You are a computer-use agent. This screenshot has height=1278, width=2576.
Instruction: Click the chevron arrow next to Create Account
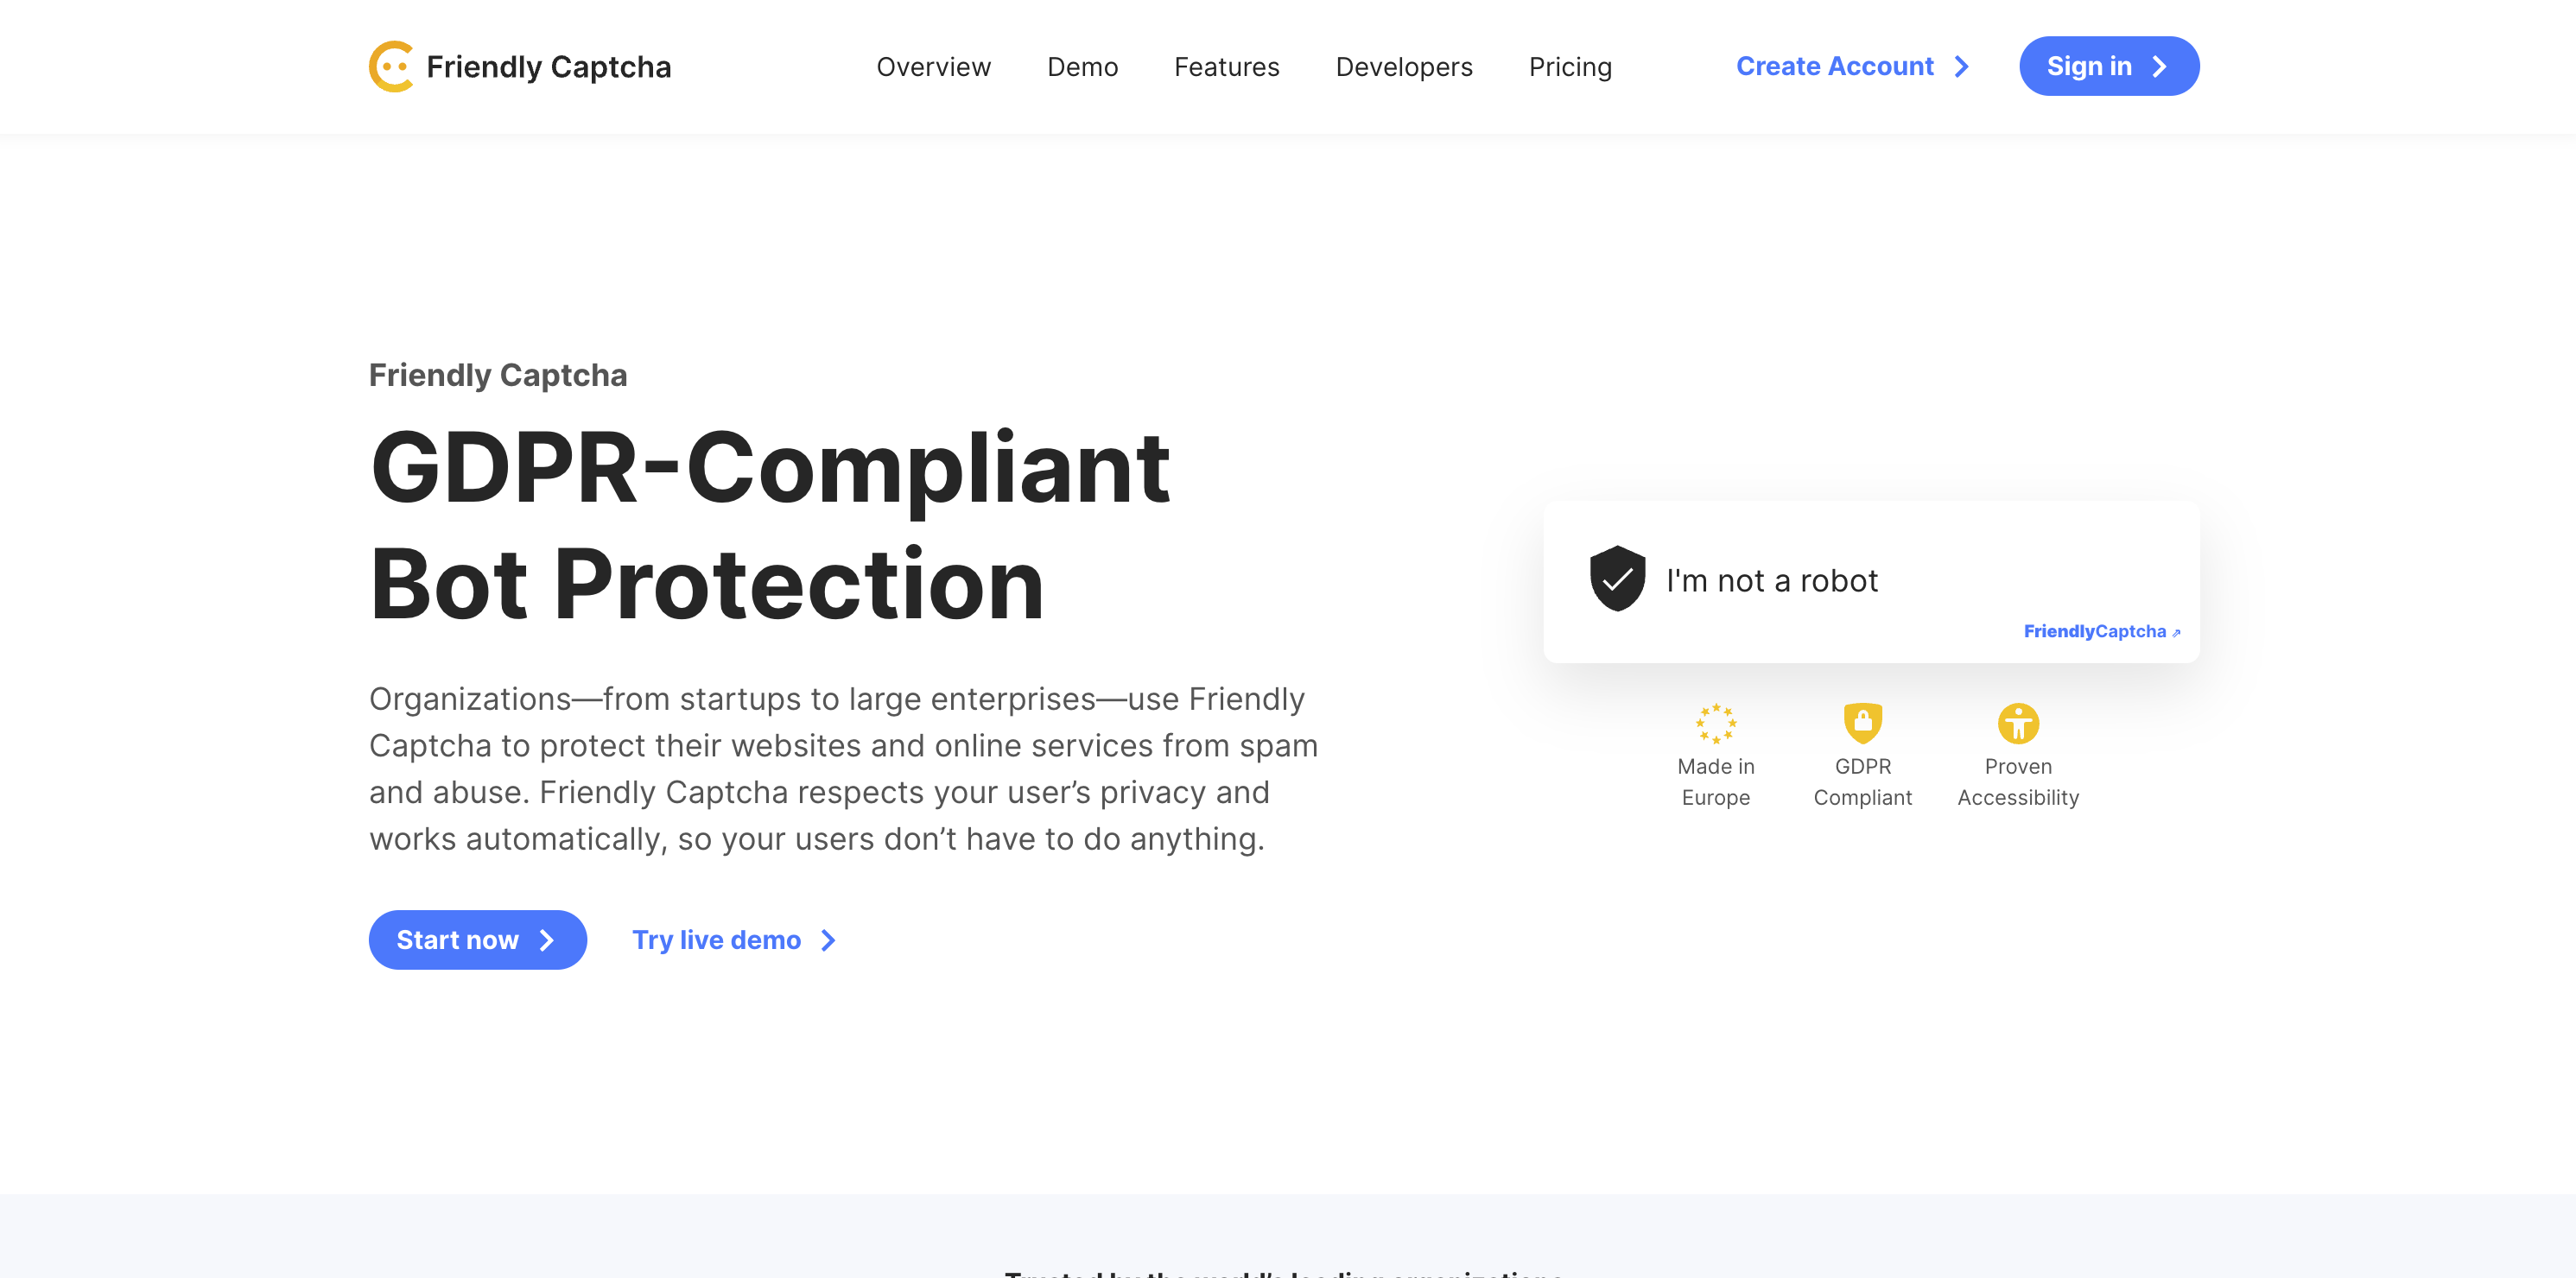coord(1961,66)
